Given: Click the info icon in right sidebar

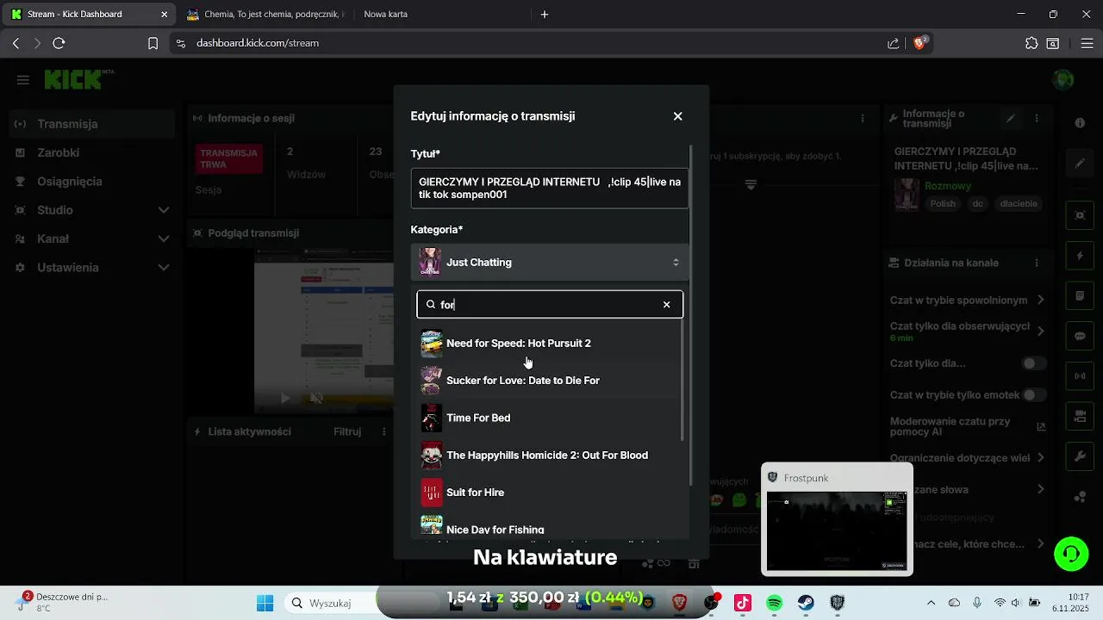Looking at the screenshot, I should [1080, 123].
